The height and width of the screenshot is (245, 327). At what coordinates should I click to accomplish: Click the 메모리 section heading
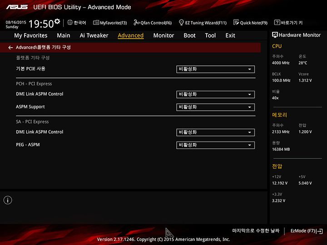[279, 115]
